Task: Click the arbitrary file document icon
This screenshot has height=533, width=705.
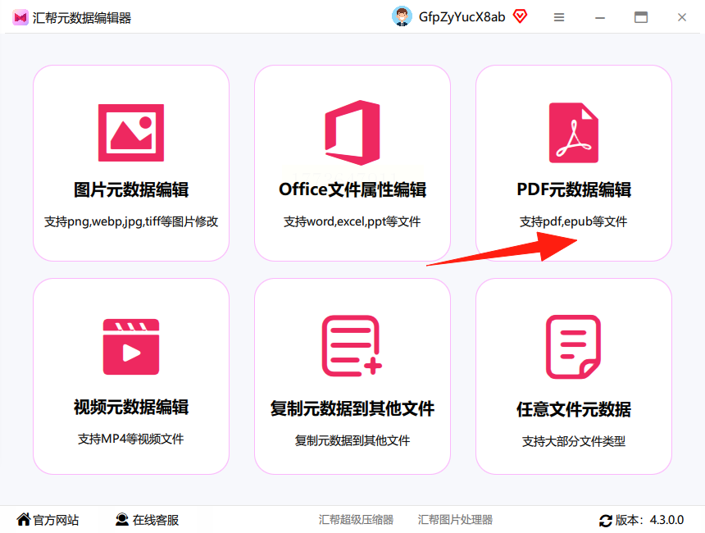Action: [573, 346]
